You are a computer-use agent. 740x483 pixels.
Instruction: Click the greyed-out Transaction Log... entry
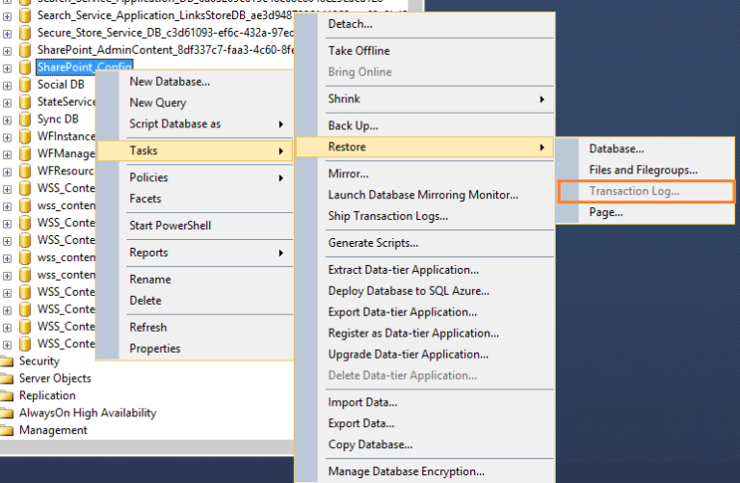click(x=646, y=191)
